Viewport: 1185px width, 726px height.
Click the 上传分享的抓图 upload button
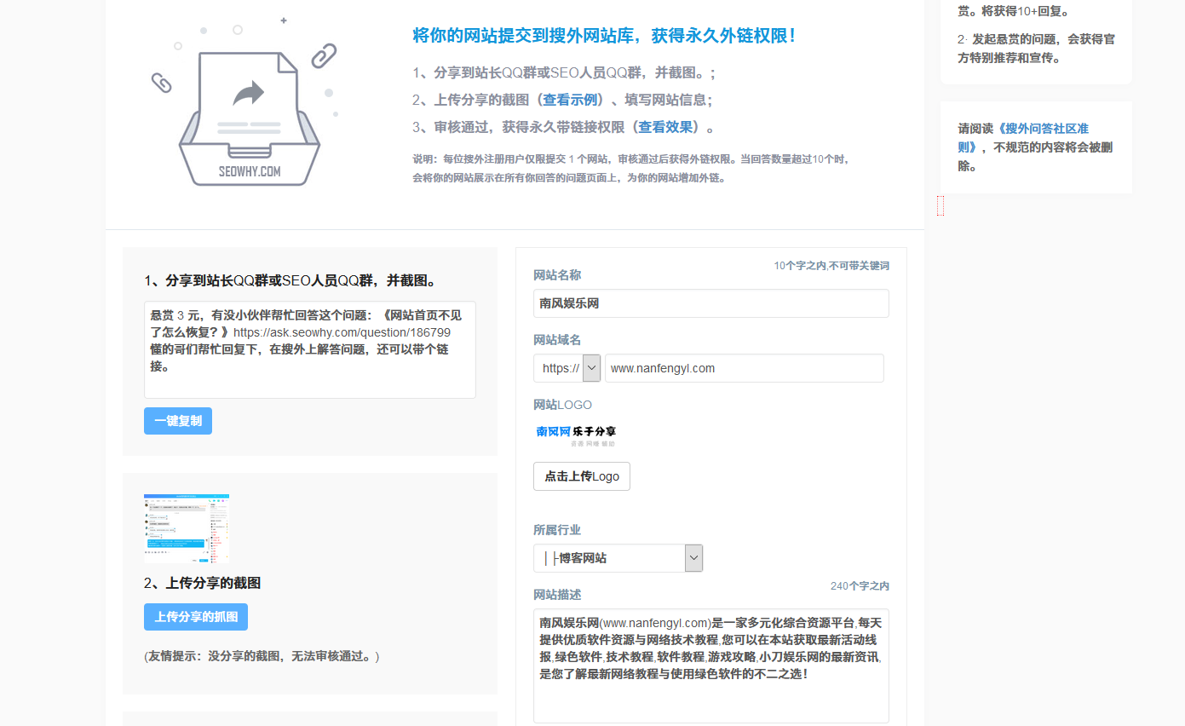tap(196, 617)
